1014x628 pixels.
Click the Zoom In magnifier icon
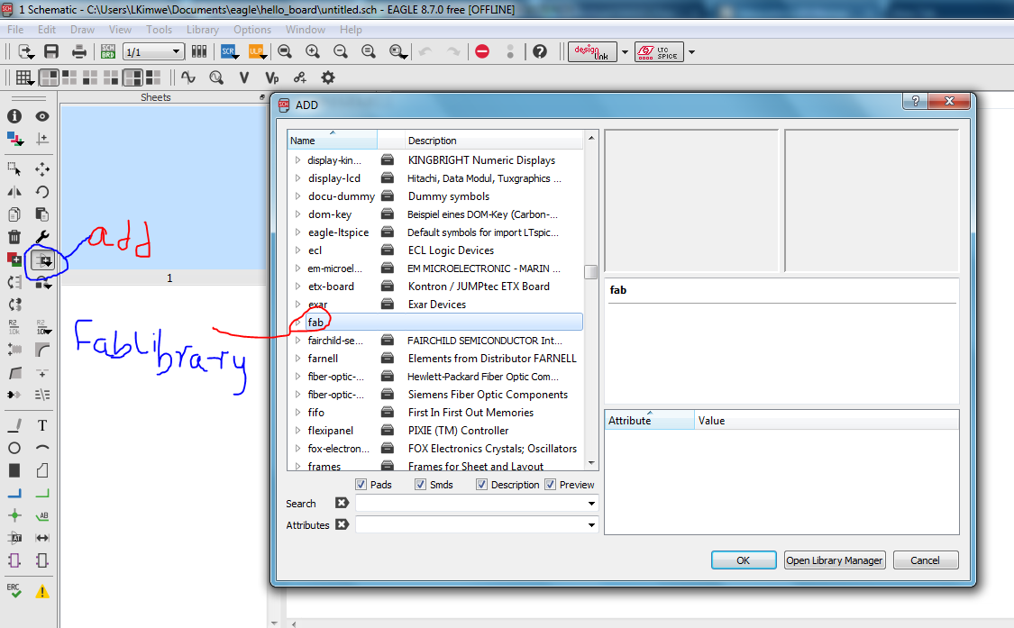click(313, 51)
